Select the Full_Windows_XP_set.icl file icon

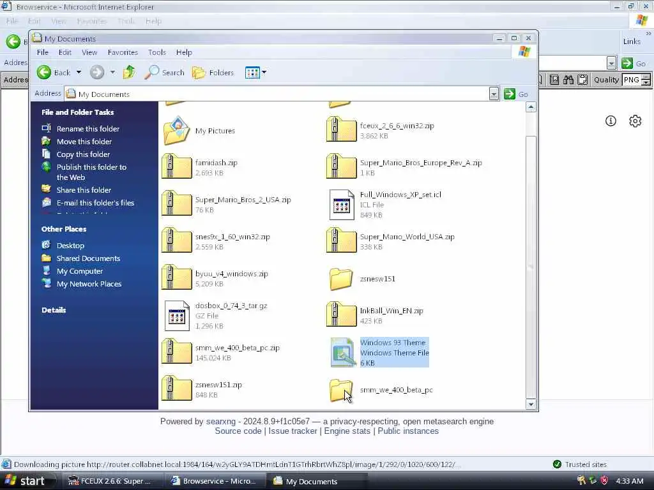coord(342,205)
